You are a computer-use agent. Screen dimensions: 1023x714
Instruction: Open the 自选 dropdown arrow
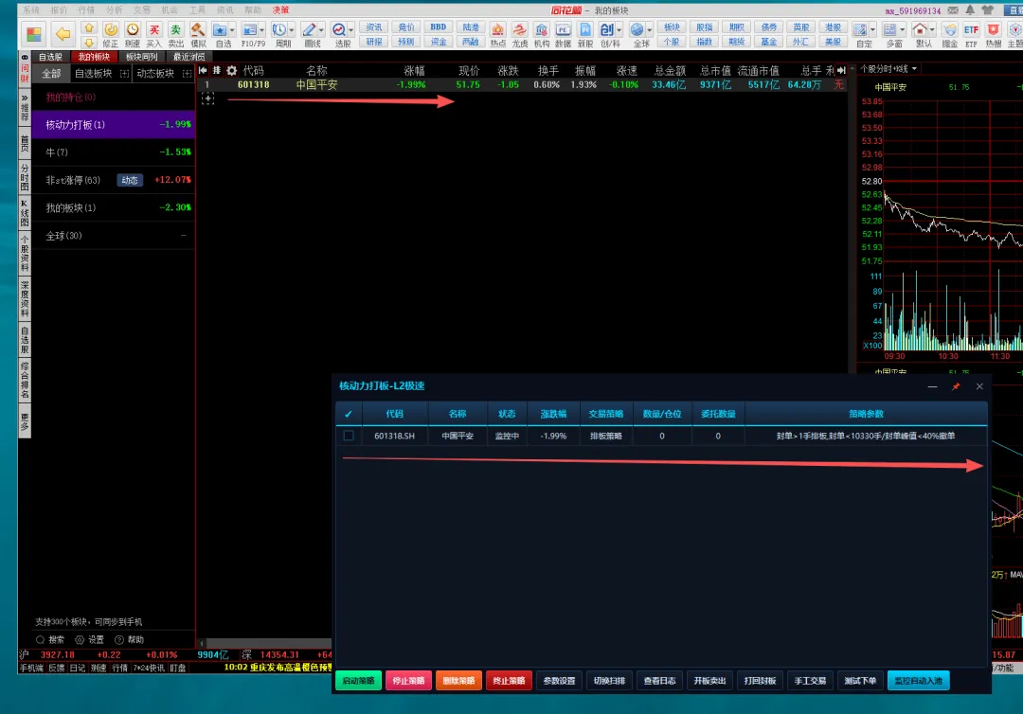(x=232, y=30)
